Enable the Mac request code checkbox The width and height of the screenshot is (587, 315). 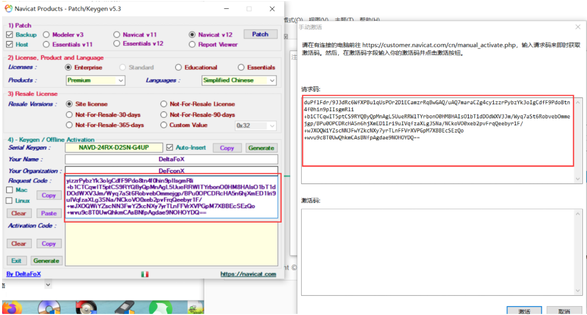(10, 190)
